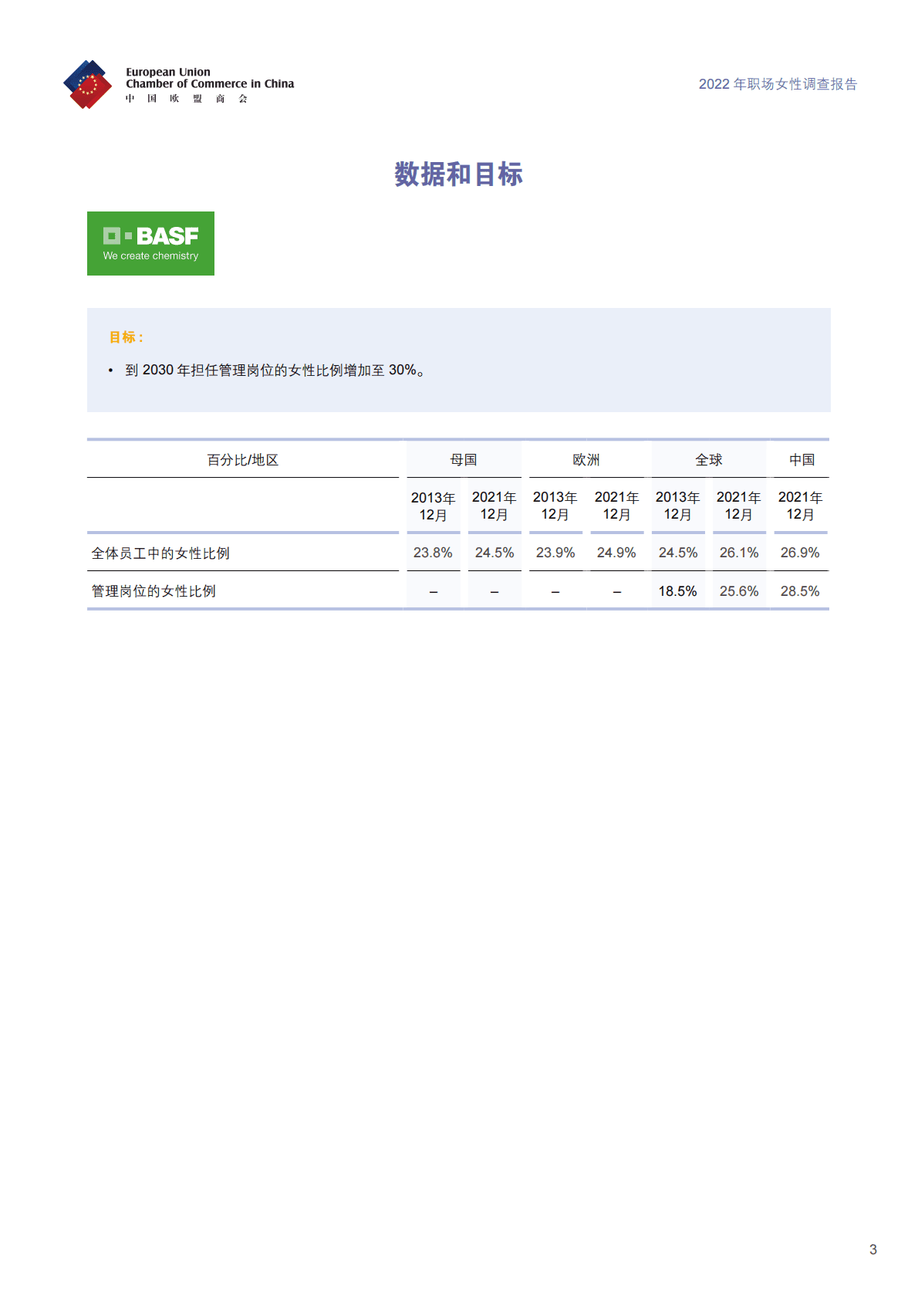Image resolution: width=918 pixels, height=1299 pixels.
Task: Click the page title 数据和目标
Action: click(x=458, y=174)
